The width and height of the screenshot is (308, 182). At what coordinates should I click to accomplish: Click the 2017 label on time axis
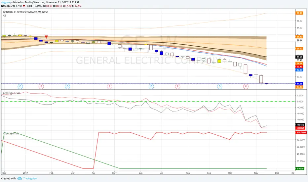click(x=25, y=173)
